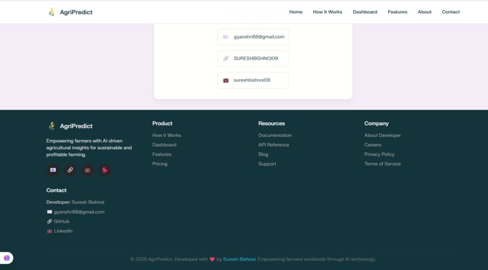
Task: Open the API Reference link
Action: coord(274,145)
